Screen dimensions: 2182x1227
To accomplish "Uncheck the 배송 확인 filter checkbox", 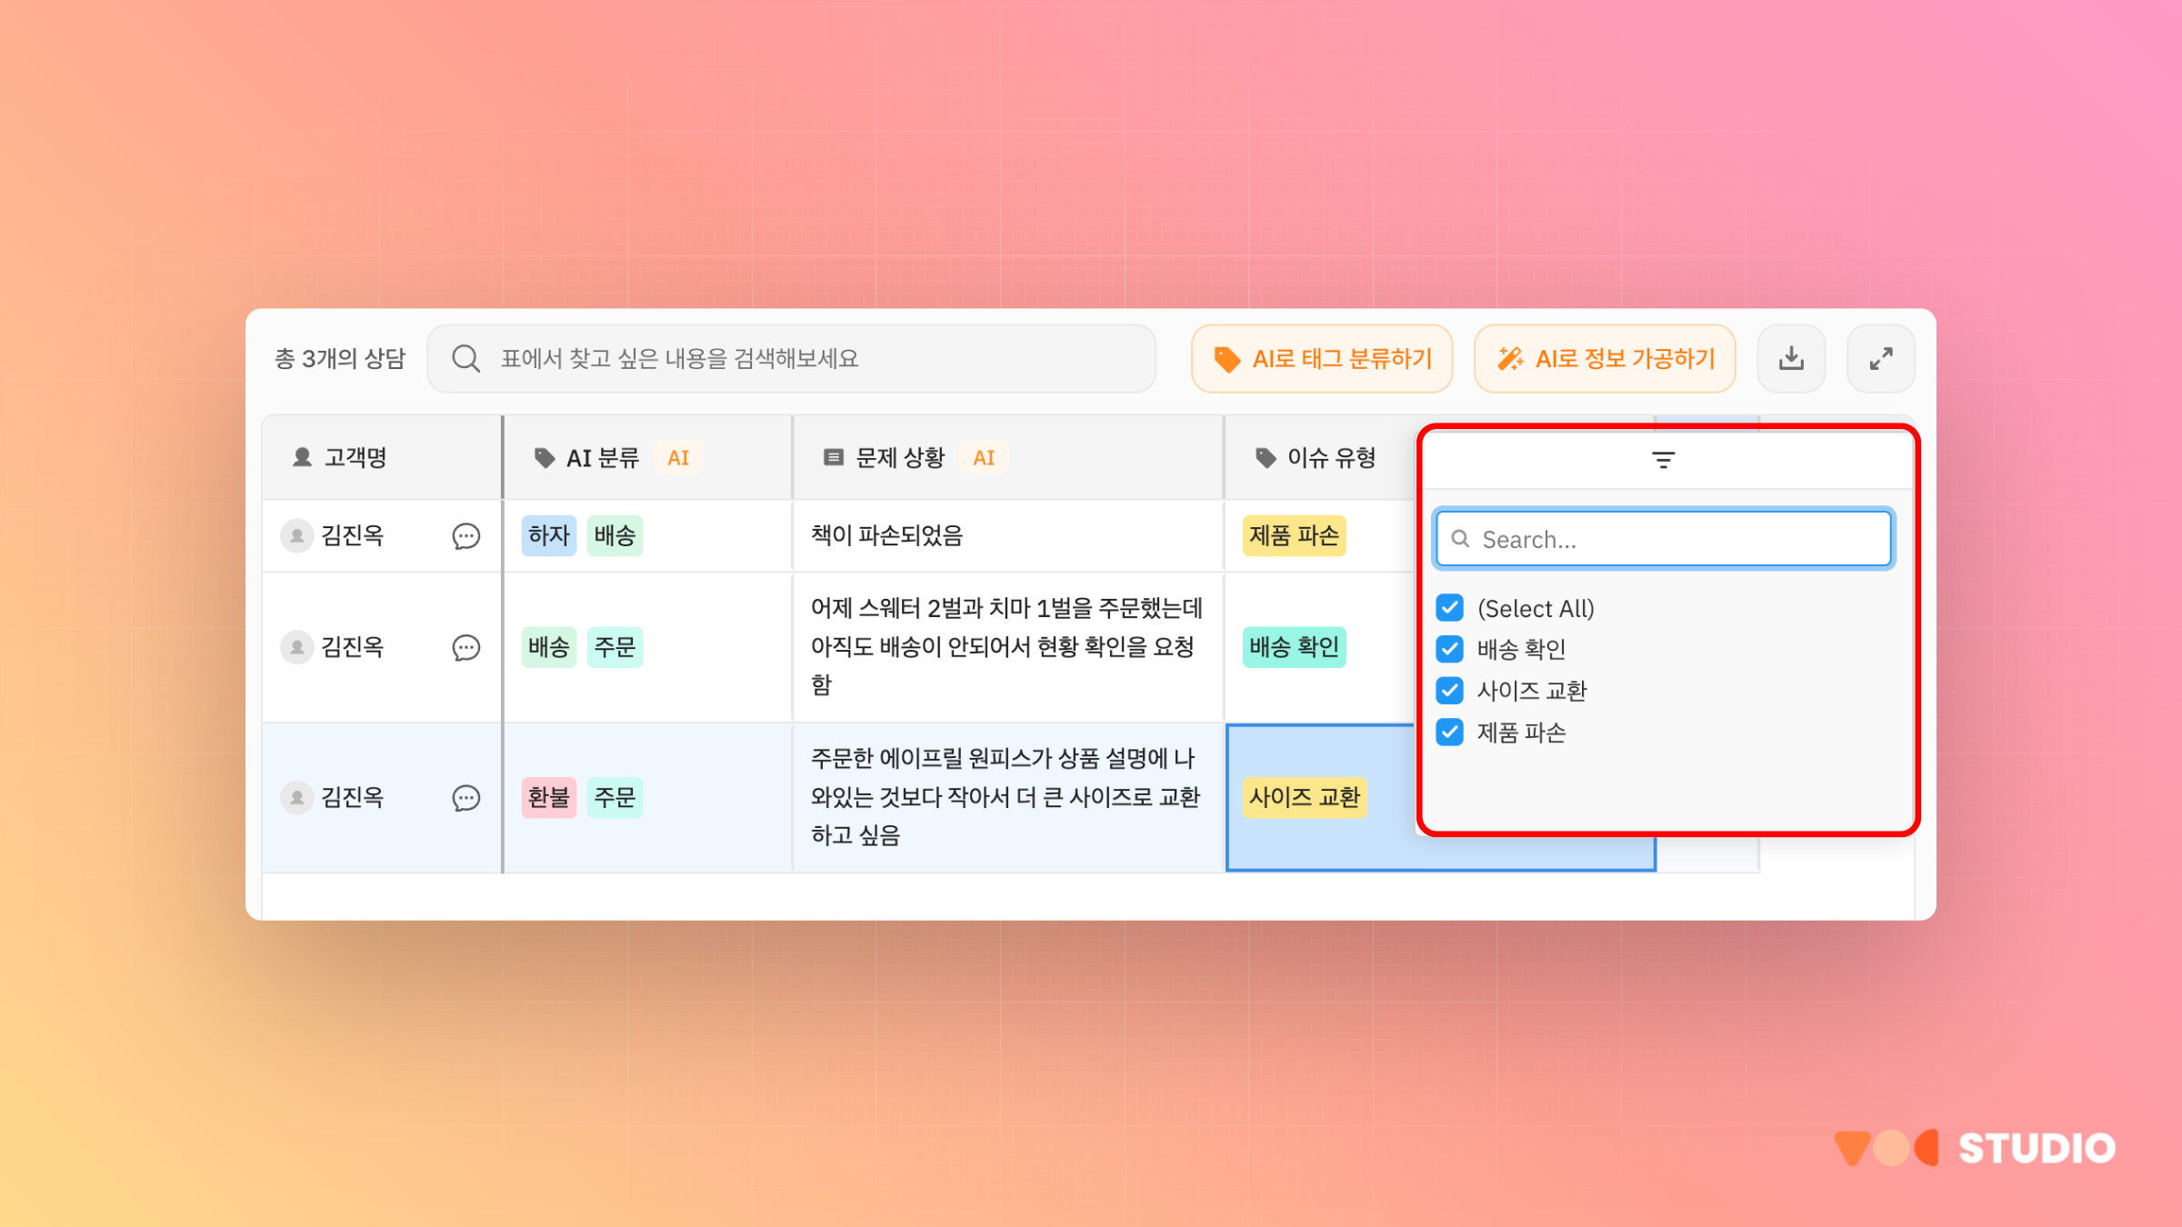I will (x=1450, y=649).
